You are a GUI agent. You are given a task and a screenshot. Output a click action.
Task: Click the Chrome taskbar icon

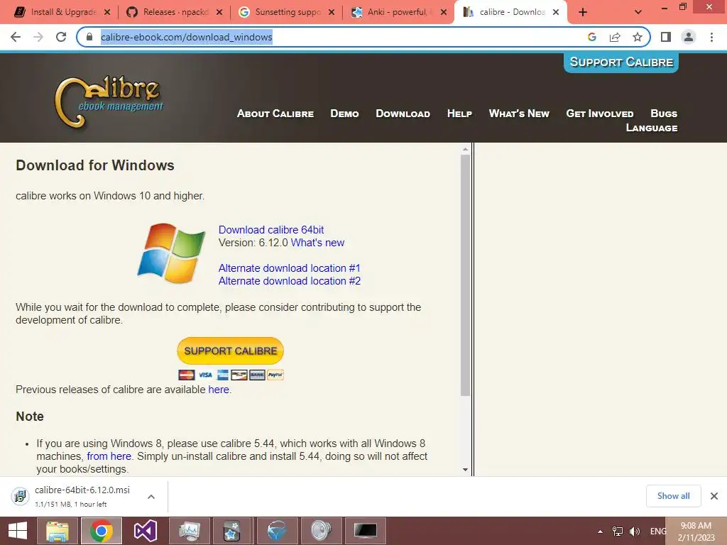pyautogui.click(x=102, y=531)
